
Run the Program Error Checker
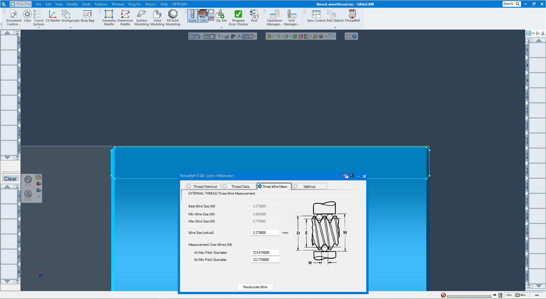click(238, 17)
